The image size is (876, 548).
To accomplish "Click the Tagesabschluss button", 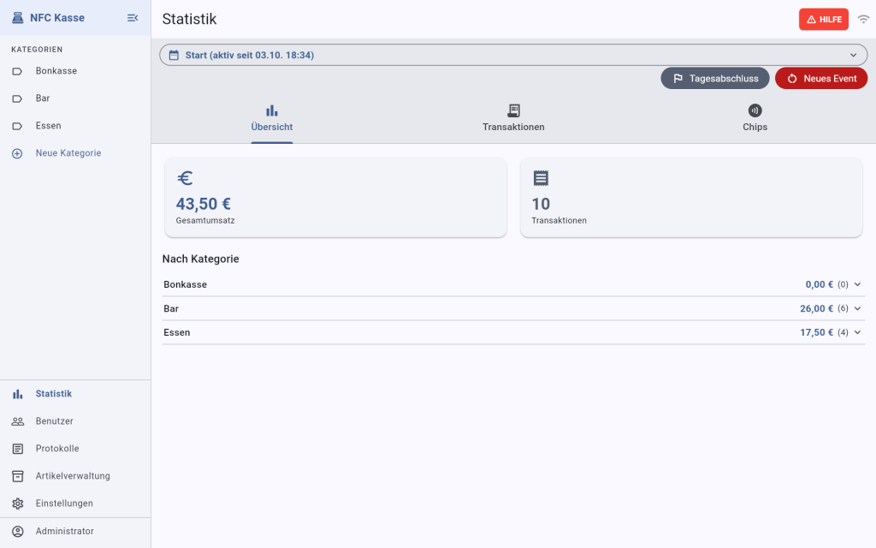I will pos(715,78).
